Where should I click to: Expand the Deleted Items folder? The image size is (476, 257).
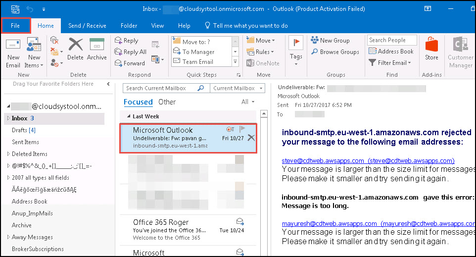(x=8, y=154)
